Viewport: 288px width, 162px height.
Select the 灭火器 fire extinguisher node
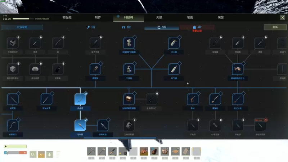tap(174, 43)
